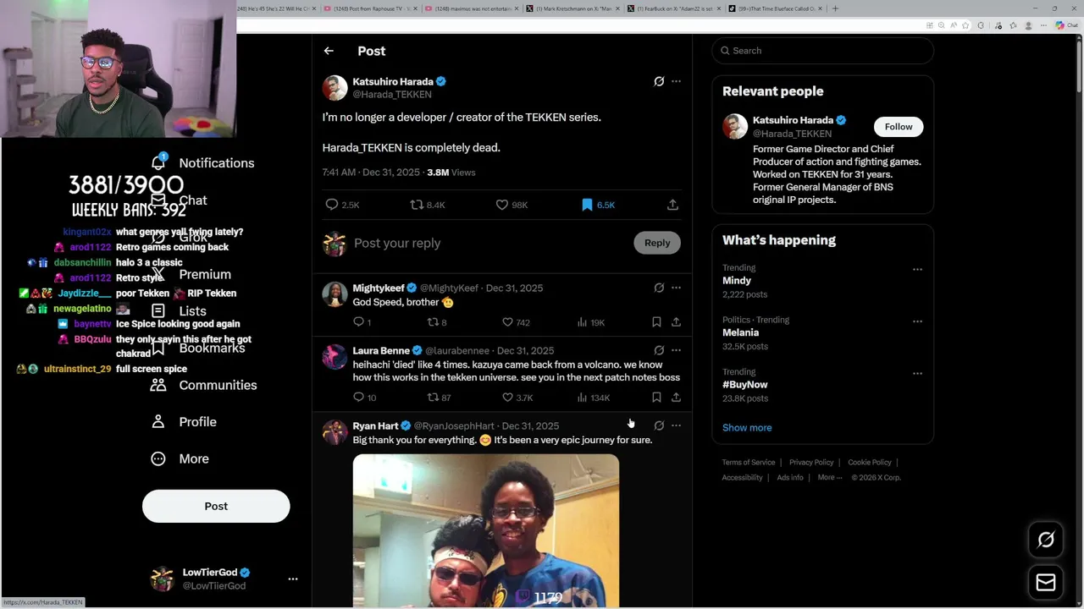This screenshot has width=1084, height=609.
Task: Open Grok icon on Mightykeef's comment
Action: (659, 288)
